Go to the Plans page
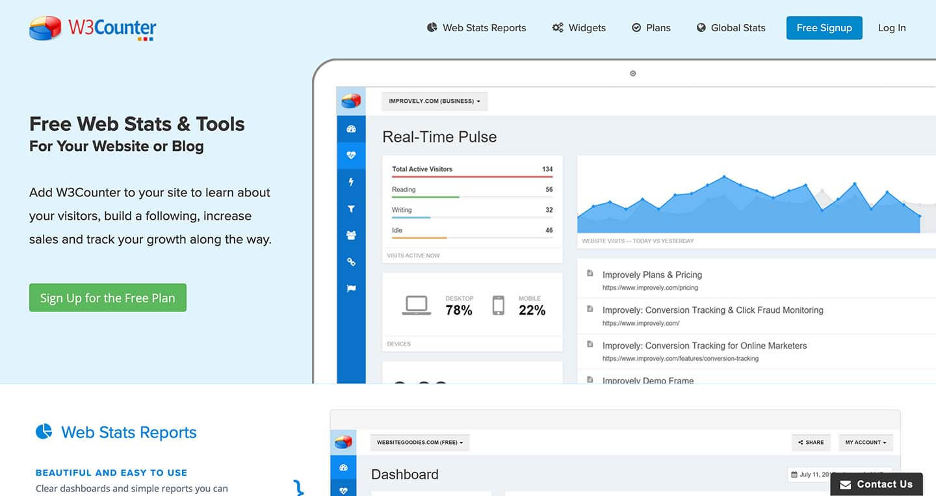 (651, 28)
